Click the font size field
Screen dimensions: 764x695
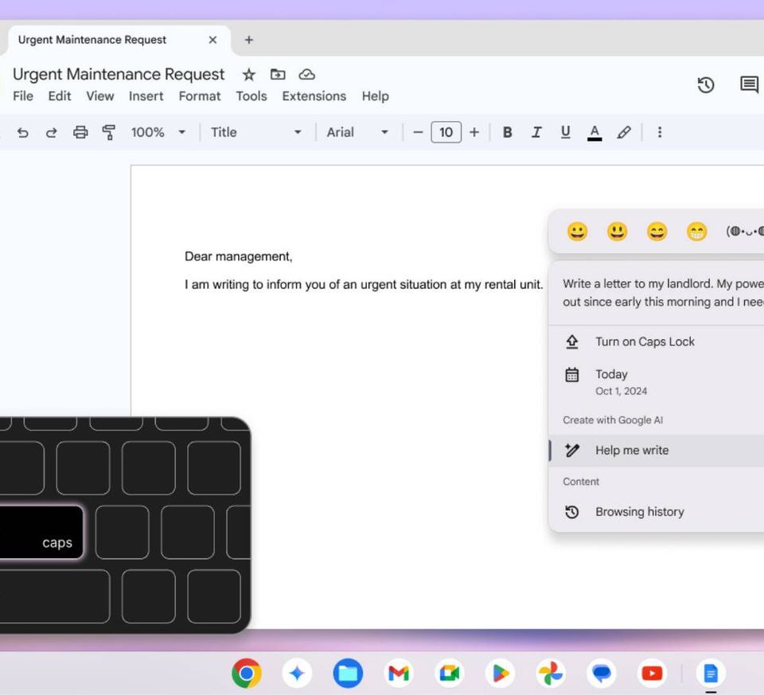click(x=446, y=133)
